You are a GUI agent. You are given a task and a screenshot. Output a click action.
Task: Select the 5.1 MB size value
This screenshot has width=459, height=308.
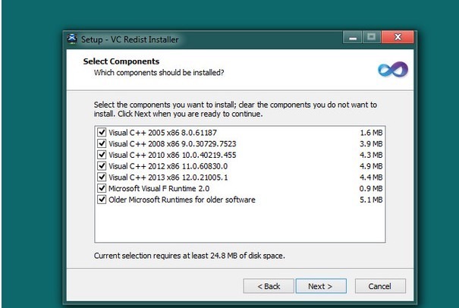click(x=371, y=200)
